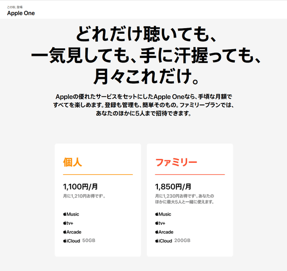Click the iCloud logo in the 個人 card

pos(72,241)
